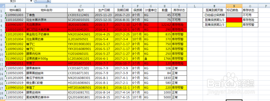The height and width of the screenshot is (101, 270).
Task: Select the highlighted column N header
Action: point(234,6)
